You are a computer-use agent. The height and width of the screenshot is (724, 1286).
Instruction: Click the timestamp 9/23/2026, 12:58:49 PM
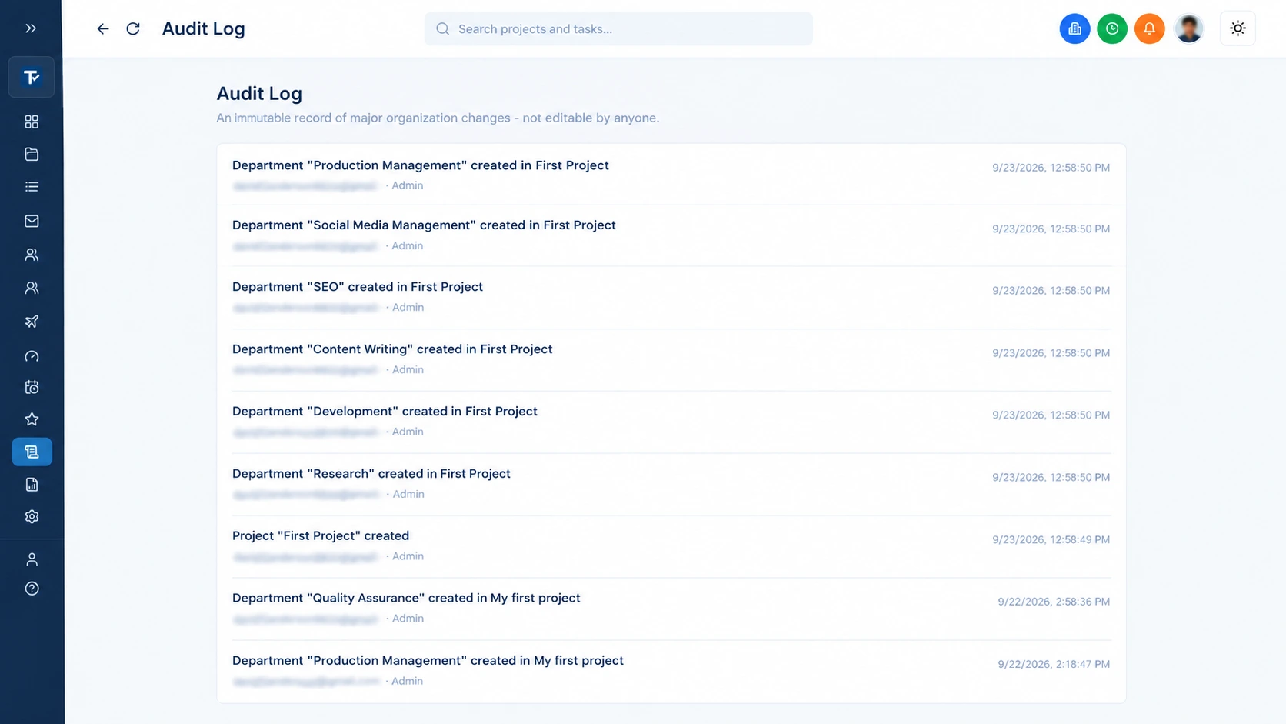[1051, 539]
